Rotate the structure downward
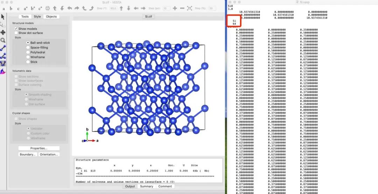378x194 pixels. click(x=62, y=8)
